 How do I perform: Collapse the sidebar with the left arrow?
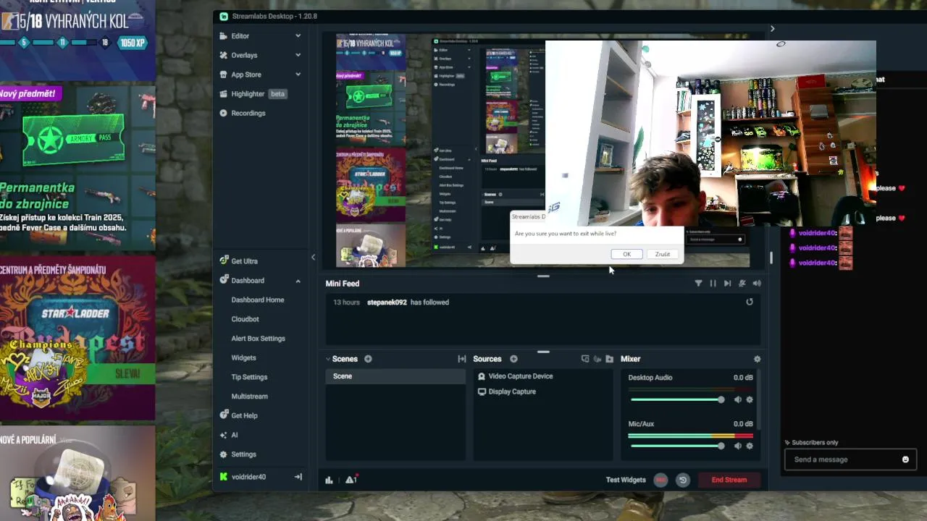point(313,257)
